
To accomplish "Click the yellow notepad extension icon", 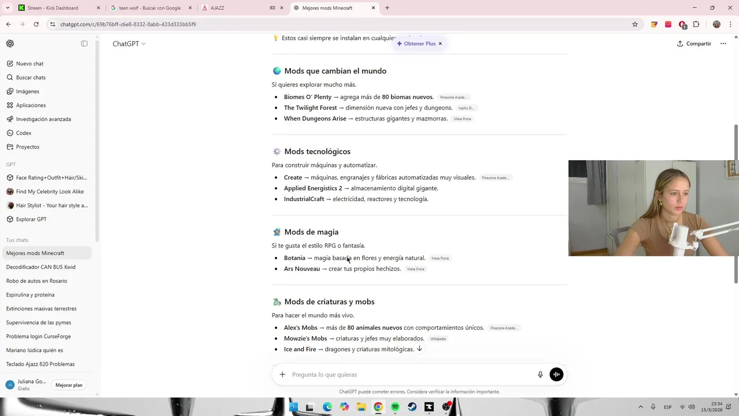I will (x=654, y=24).
